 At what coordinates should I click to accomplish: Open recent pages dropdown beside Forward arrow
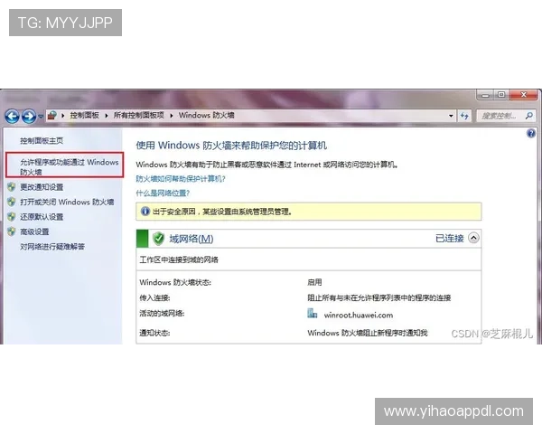(41, 117)
